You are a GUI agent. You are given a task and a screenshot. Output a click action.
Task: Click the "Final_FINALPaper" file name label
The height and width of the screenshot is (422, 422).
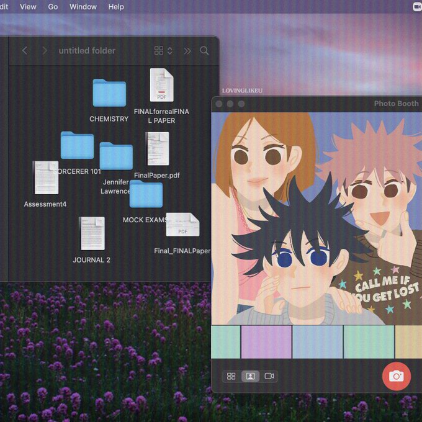[182, 251]
